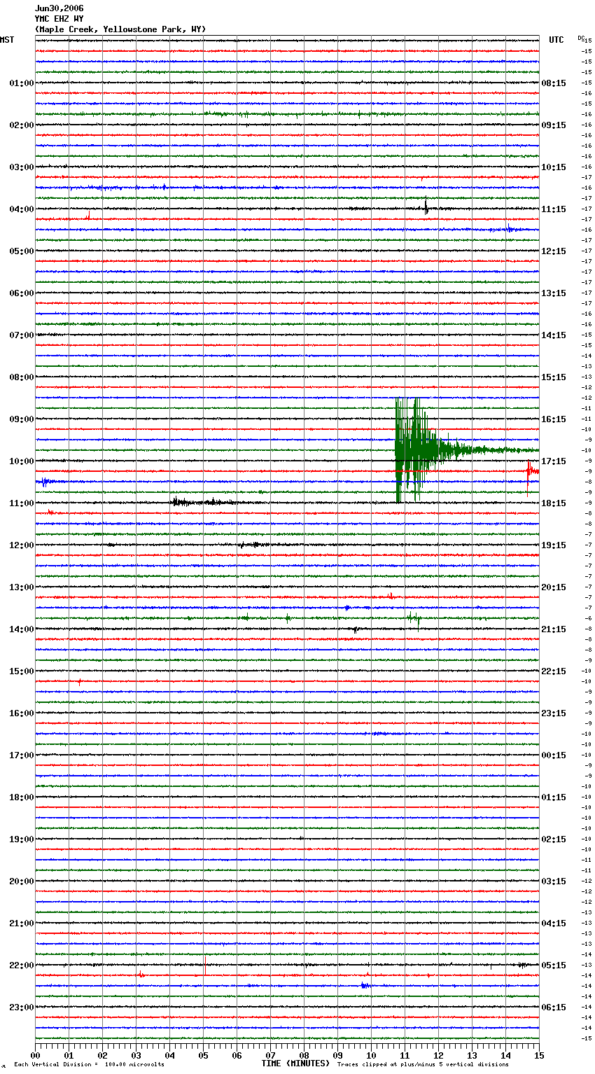Click the black spike on the 04:00 trace
This screenshot has width=595, height=1074.
point(426,207)
